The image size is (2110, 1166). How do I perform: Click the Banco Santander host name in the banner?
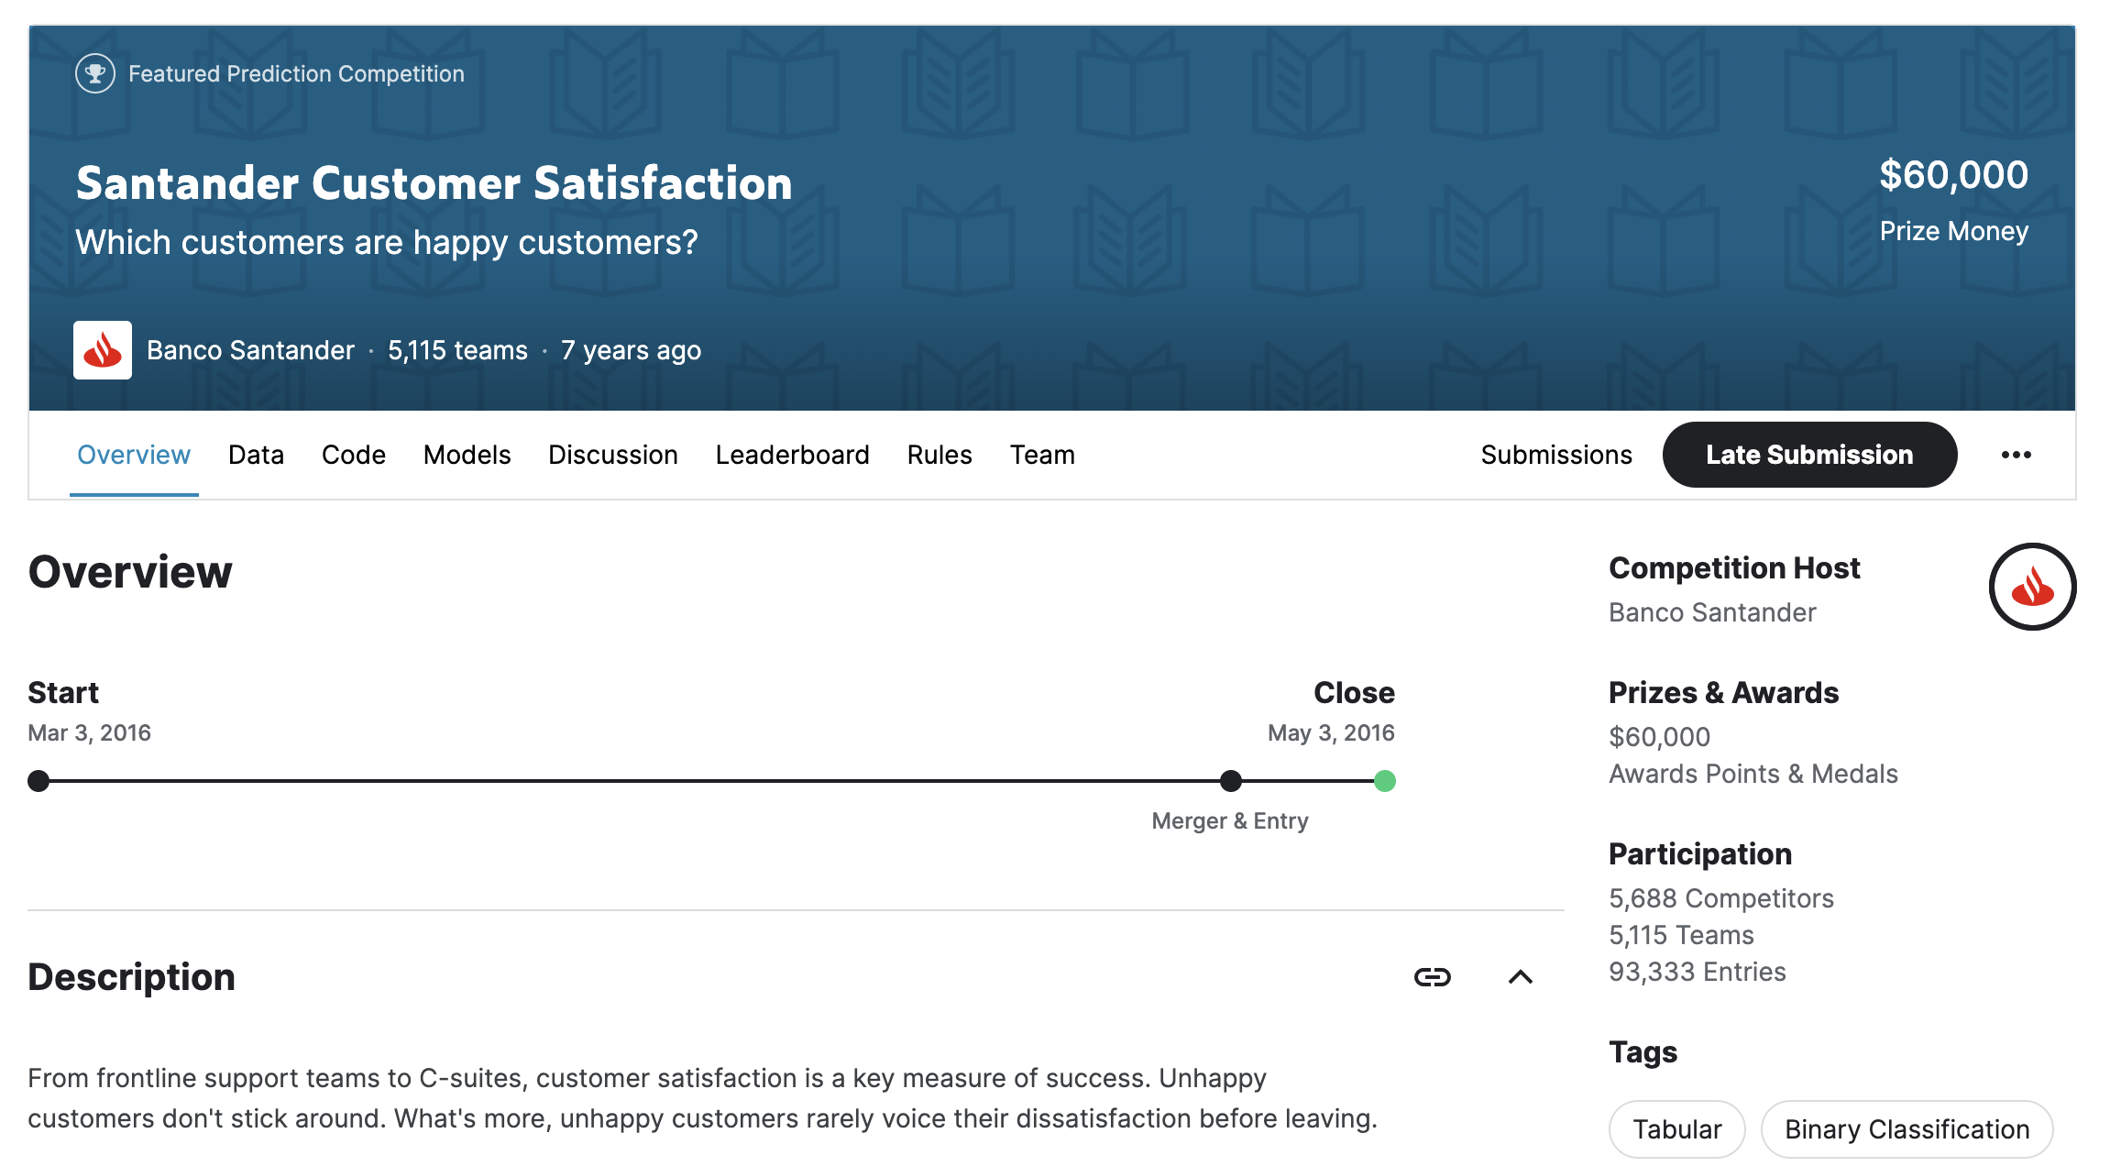pos(250,350)
